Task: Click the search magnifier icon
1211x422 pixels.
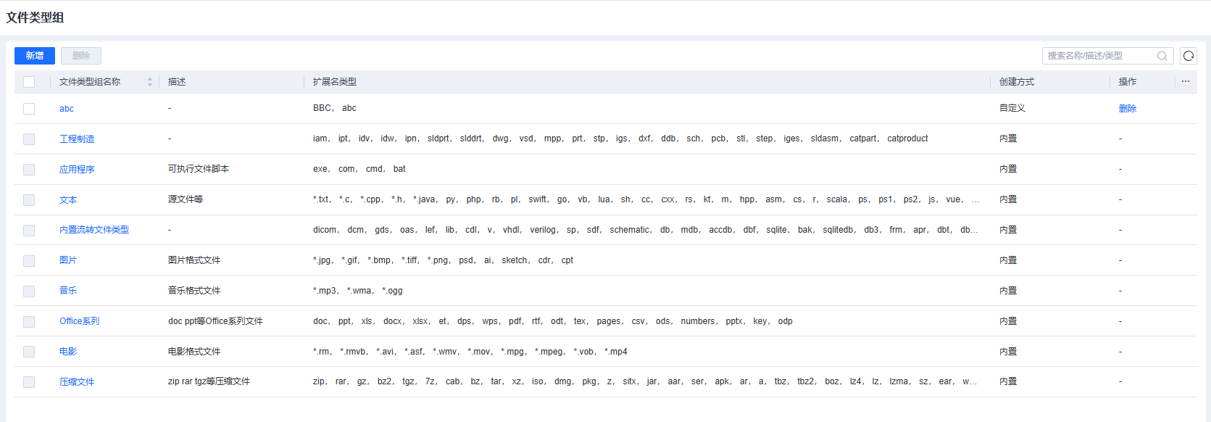Action: click(1162, 56)
